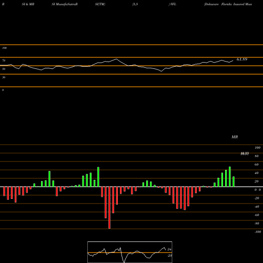The height and width of the screenshot is (263, 263).
Task: Click the MR value 10.57
Action: pos(245,154)
